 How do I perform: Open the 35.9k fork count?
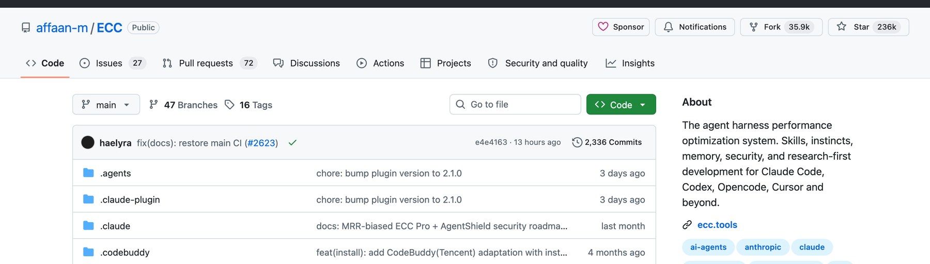coord(799,27)
